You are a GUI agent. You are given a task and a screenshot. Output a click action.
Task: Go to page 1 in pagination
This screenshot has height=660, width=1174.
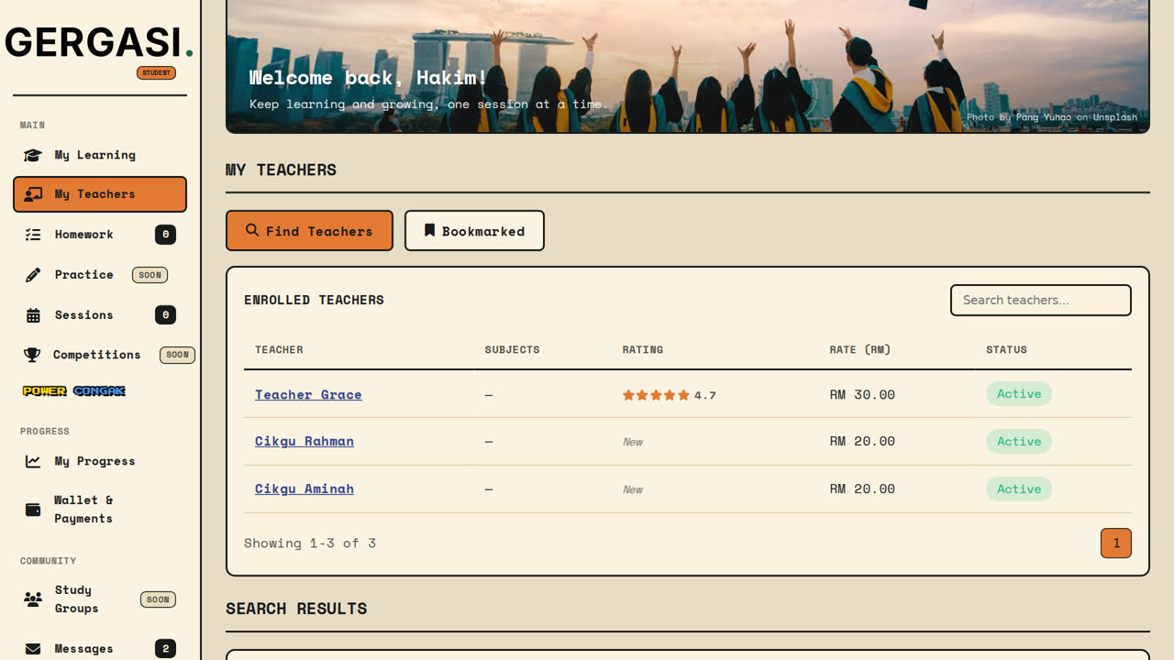point(1116,543)
